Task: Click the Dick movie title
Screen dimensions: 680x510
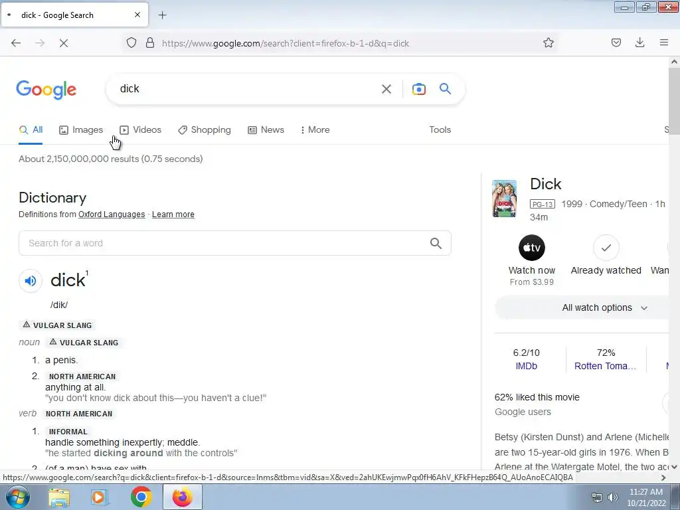Action: point(546,184)
